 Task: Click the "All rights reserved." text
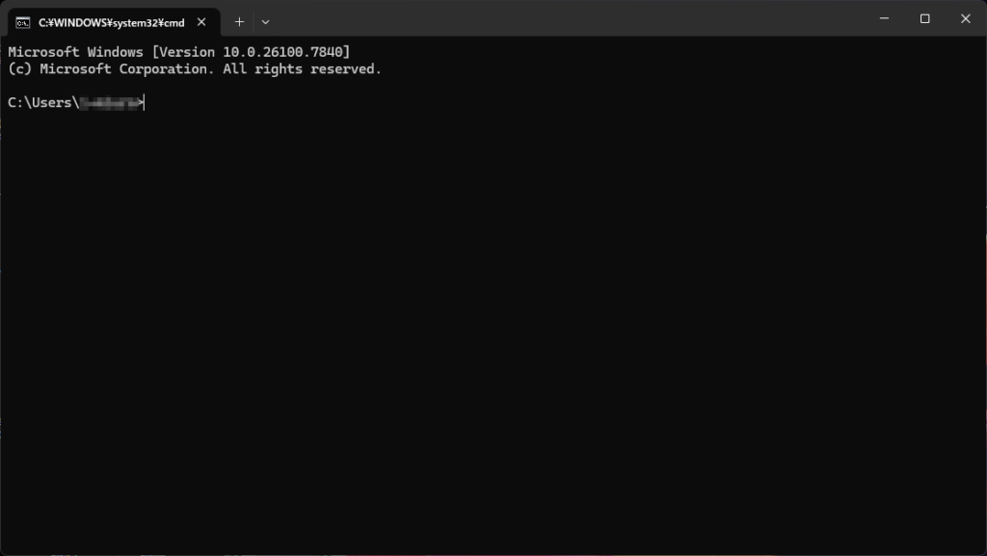[302, 69]
